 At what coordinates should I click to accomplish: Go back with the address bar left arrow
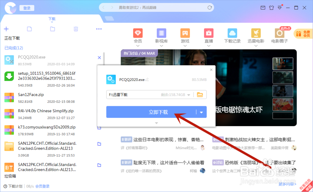click(x=103, y=8)
